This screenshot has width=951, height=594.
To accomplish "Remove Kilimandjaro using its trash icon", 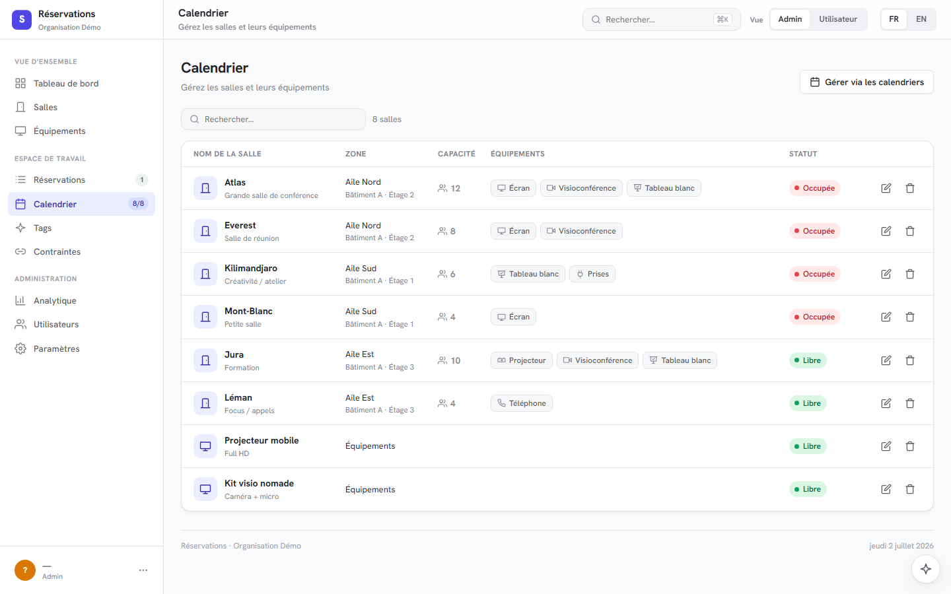I will pos(910,274).
